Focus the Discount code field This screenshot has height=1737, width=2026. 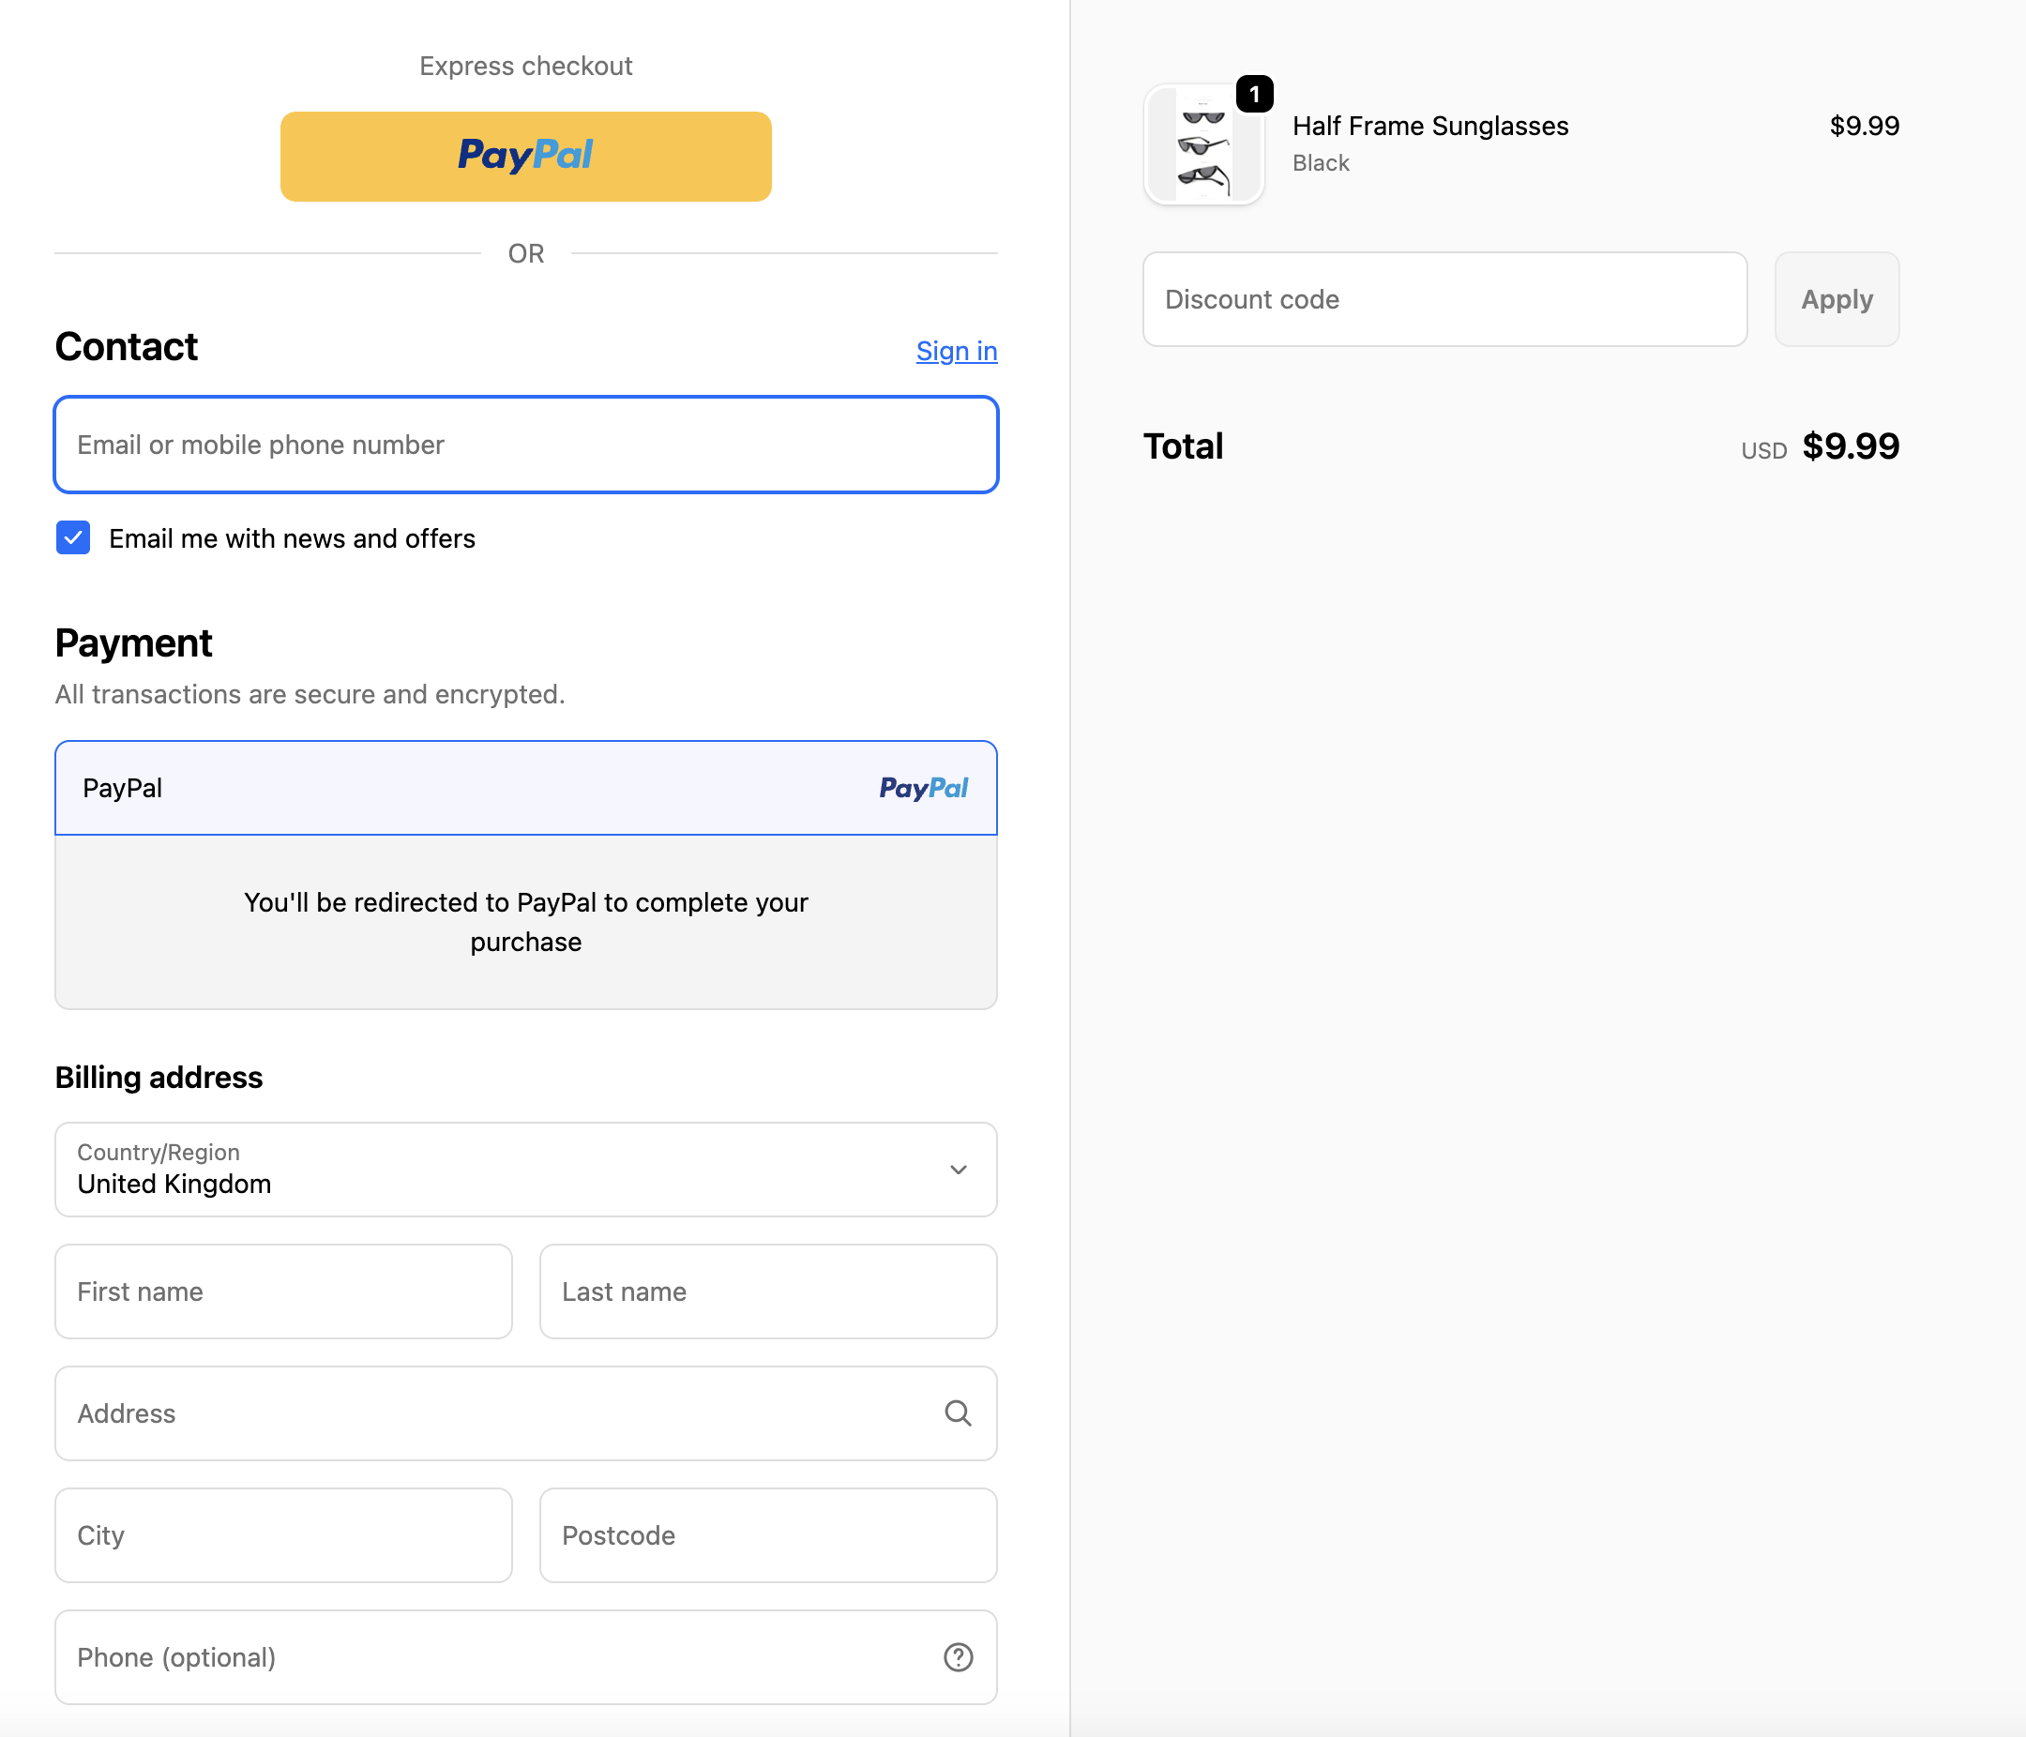tap(1444, 299)
